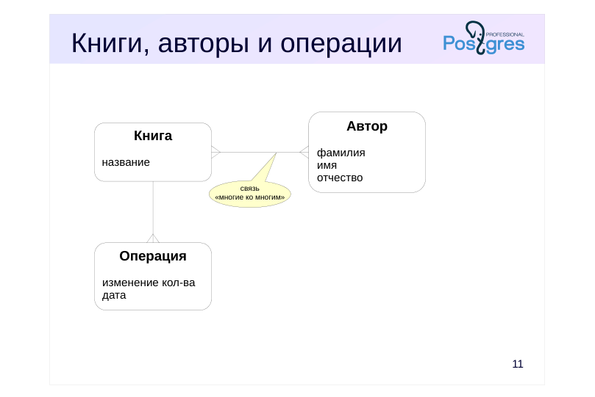Click the slide number 11
Image resolution: width=595 pixels, height=397 pixels.
coord(518,364)
